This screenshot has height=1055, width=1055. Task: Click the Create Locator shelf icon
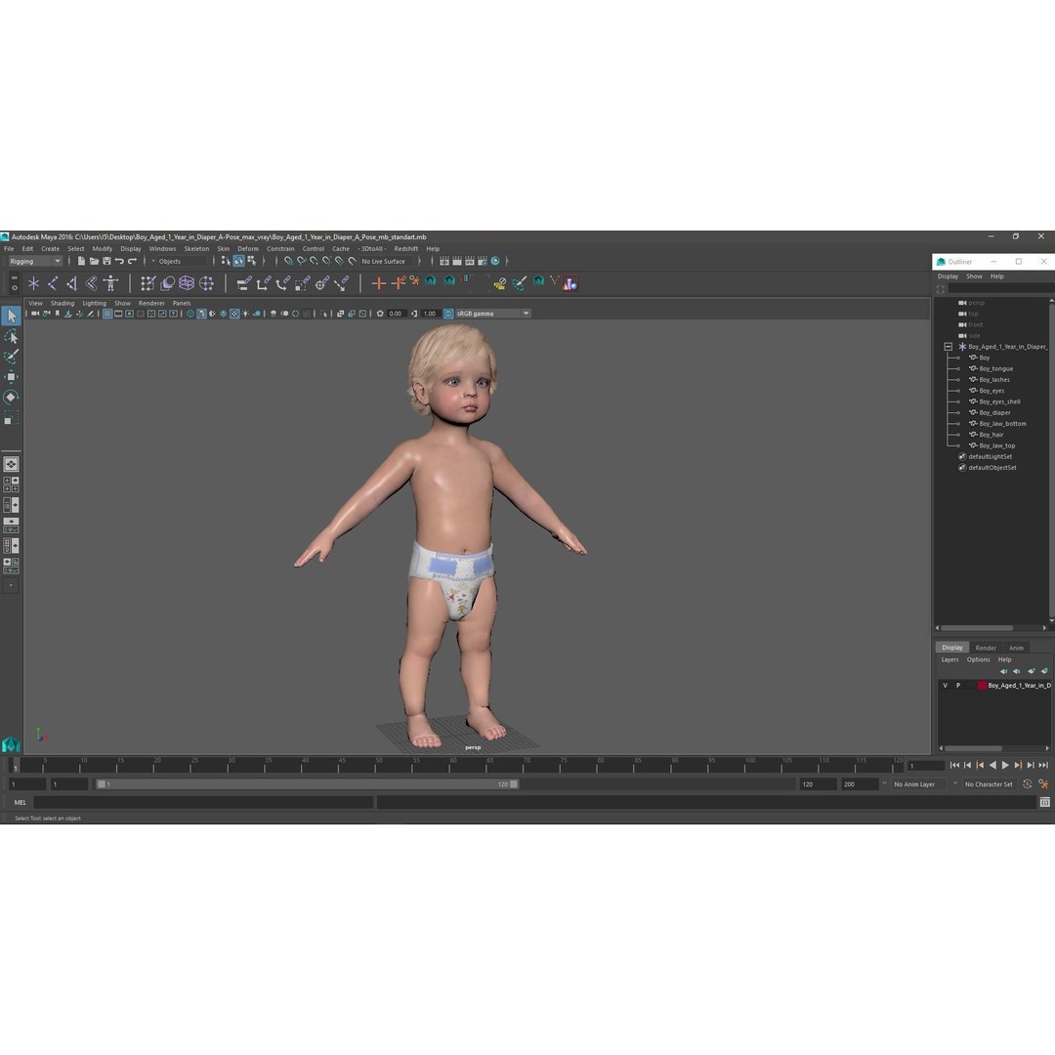click(x=33, y=283)
